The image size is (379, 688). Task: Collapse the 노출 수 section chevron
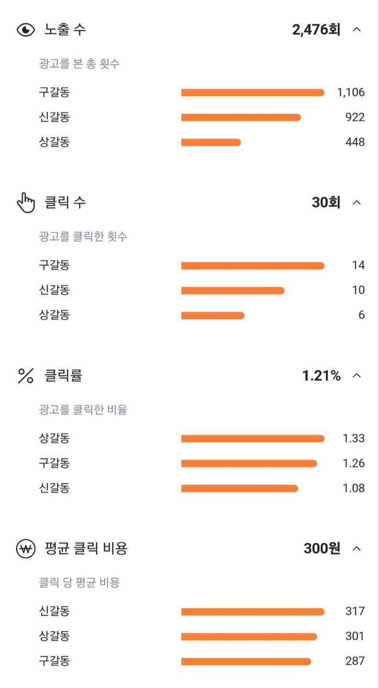tap(357, 30)
